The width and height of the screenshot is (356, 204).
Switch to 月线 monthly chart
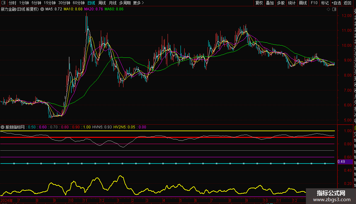tap(112, 3)
